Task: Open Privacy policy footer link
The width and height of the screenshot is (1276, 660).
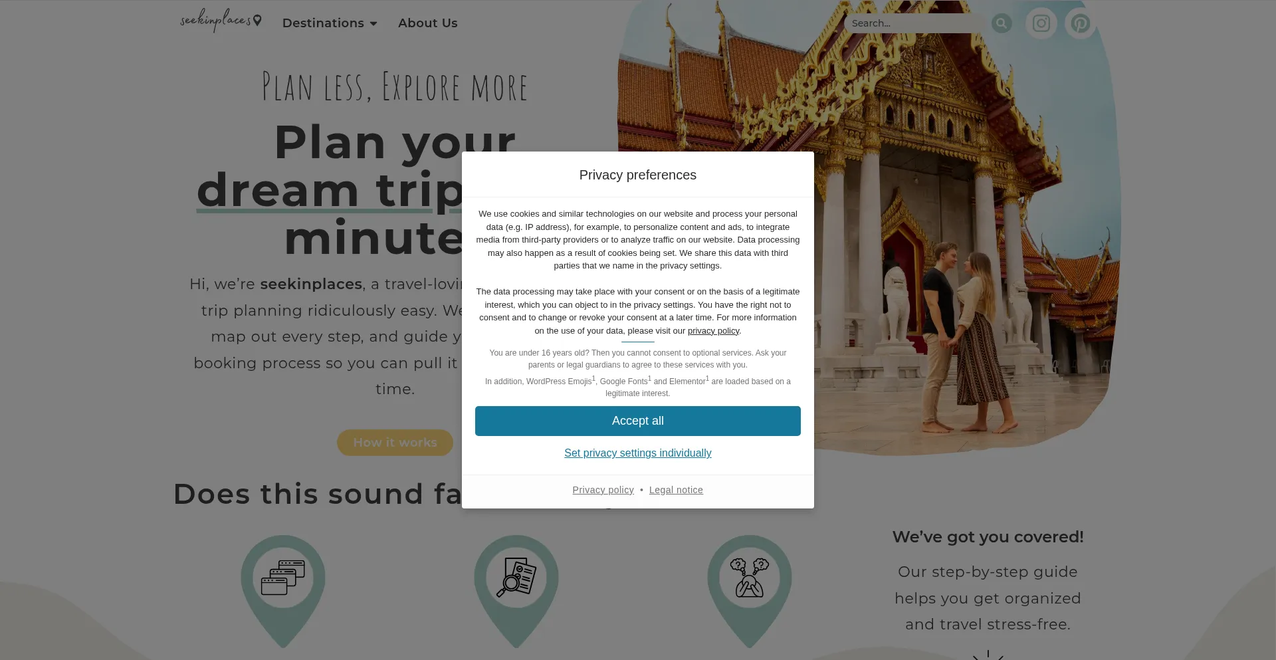Action: click(x=603, y=490)
